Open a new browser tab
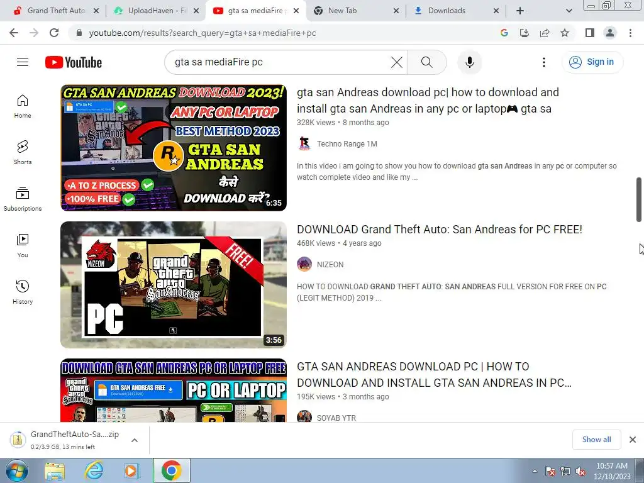This screenshot has height=483, width=644. point(520,11)
